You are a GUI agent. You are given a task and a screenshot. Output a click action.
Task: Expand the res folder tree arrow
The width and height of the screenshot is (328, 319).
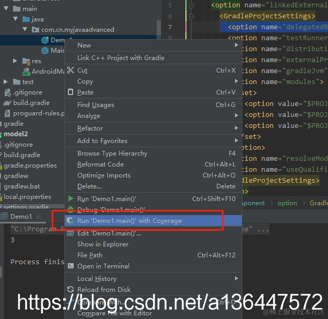pos(15,61)
